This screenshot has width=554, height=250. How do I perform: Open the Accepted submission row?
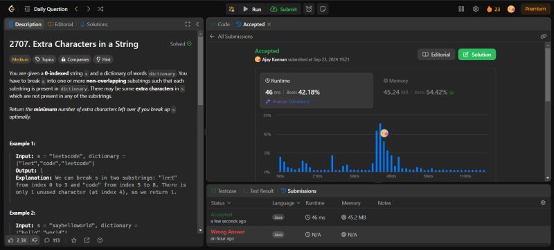tap(377, 218)
